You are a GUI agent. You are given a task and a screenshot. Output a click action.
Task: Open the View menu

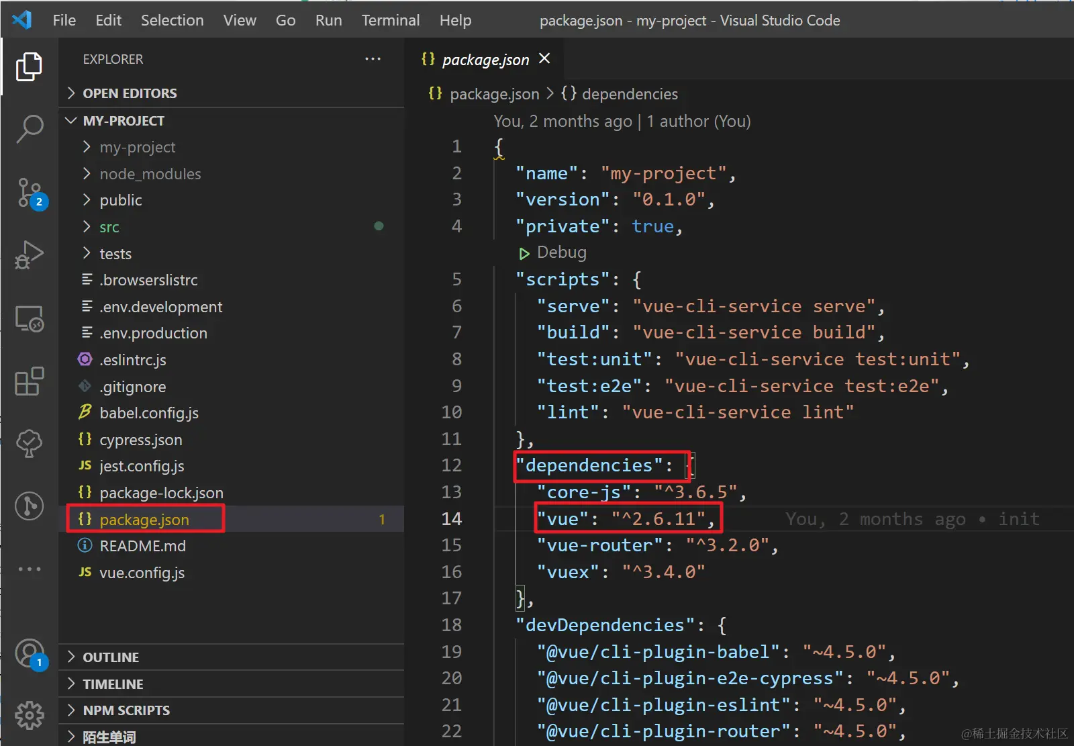(x=240, y=20)
